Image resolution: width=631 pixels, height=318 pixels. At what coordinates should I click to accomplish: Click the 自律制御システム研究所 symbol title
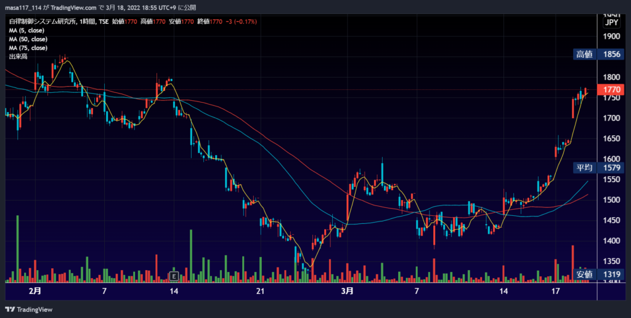[x=43, y=22]
